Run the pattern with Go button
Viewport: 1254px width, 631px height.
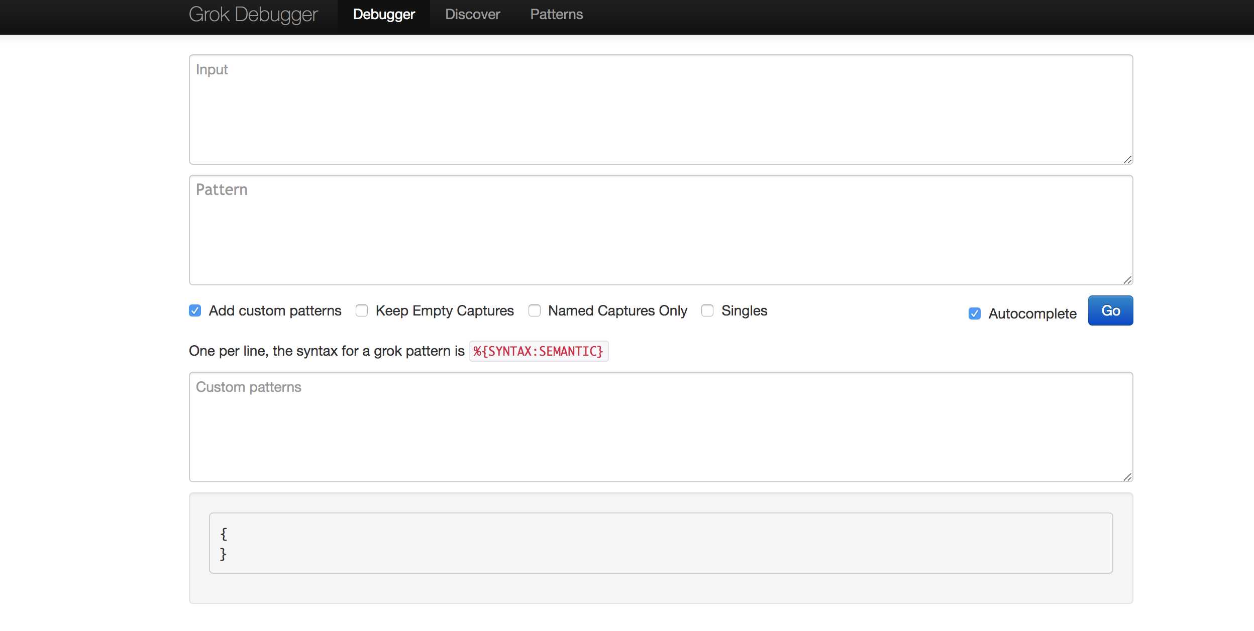(x=1110, y=310)
